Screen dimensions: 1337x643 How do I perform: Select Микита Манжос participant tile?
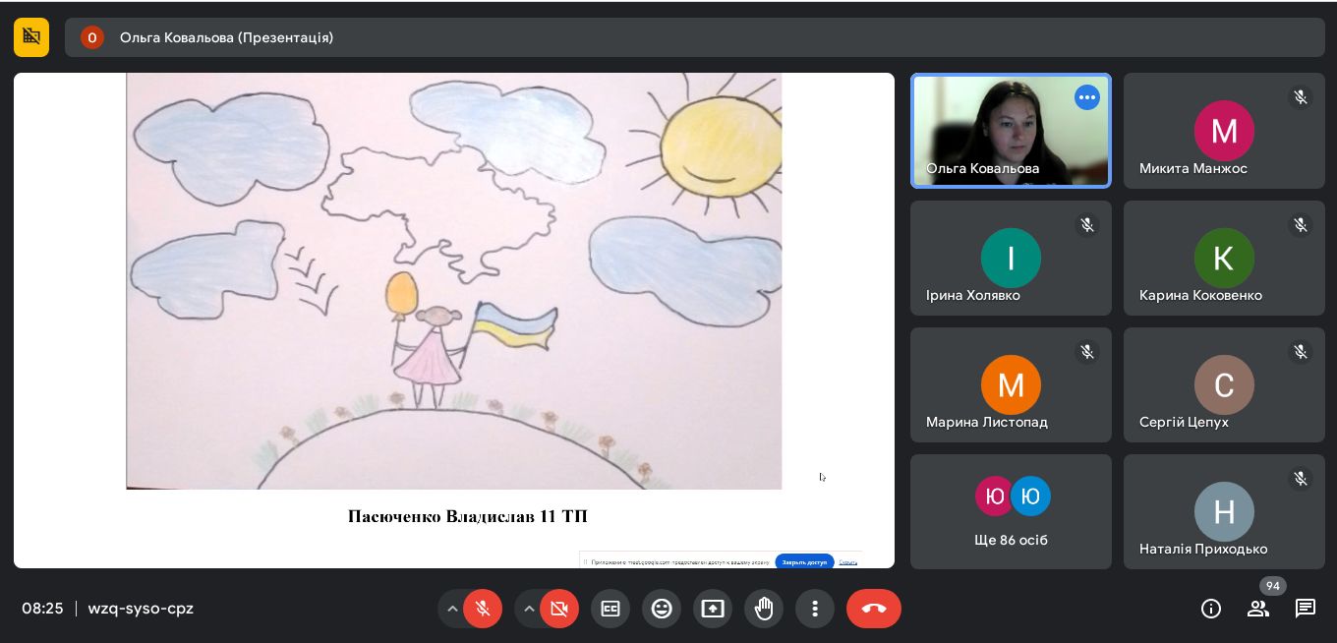1224,131
